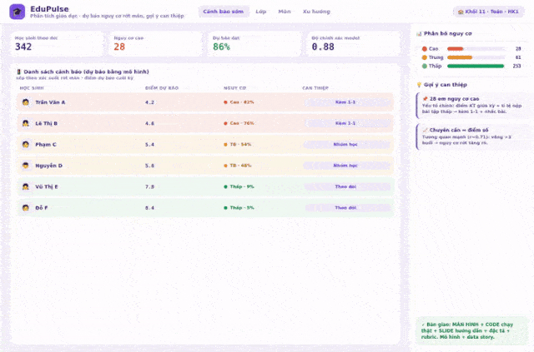
Task: Click the EduPulse graduation cap logo
Action: [x=17, y=12]
